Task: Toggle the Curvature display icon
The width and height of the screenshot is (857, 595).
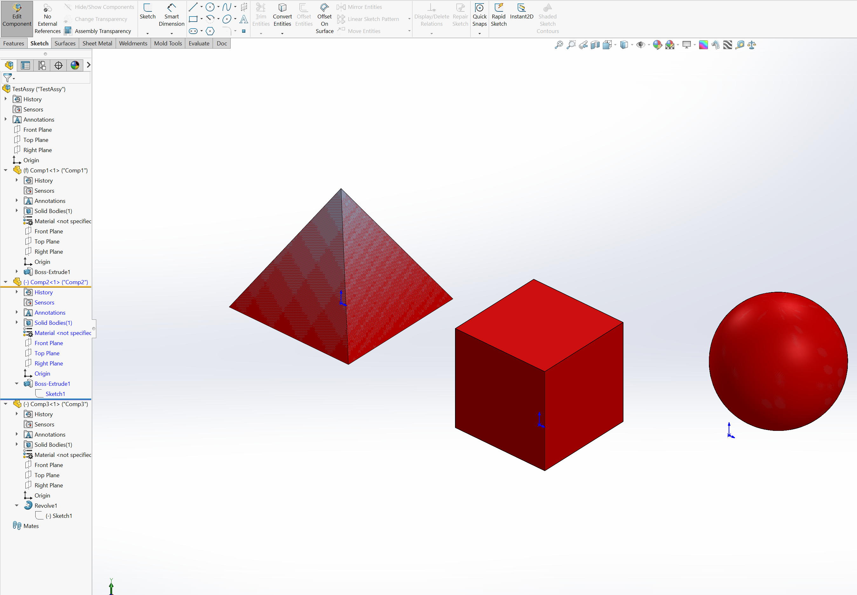Action: pos(703,45)
